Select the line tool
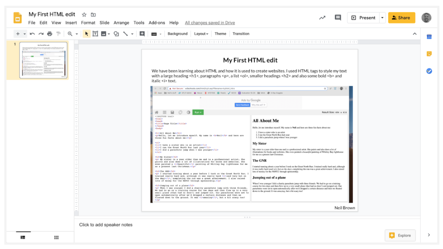The width and height of the screenshot is (443, 249). click(x=125, y=34)
